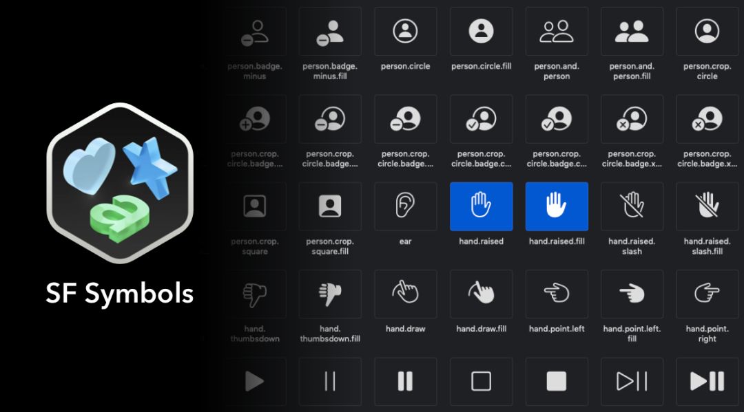Select the hand.draw outline symbol
744x412 pixels.
(405, 294)
